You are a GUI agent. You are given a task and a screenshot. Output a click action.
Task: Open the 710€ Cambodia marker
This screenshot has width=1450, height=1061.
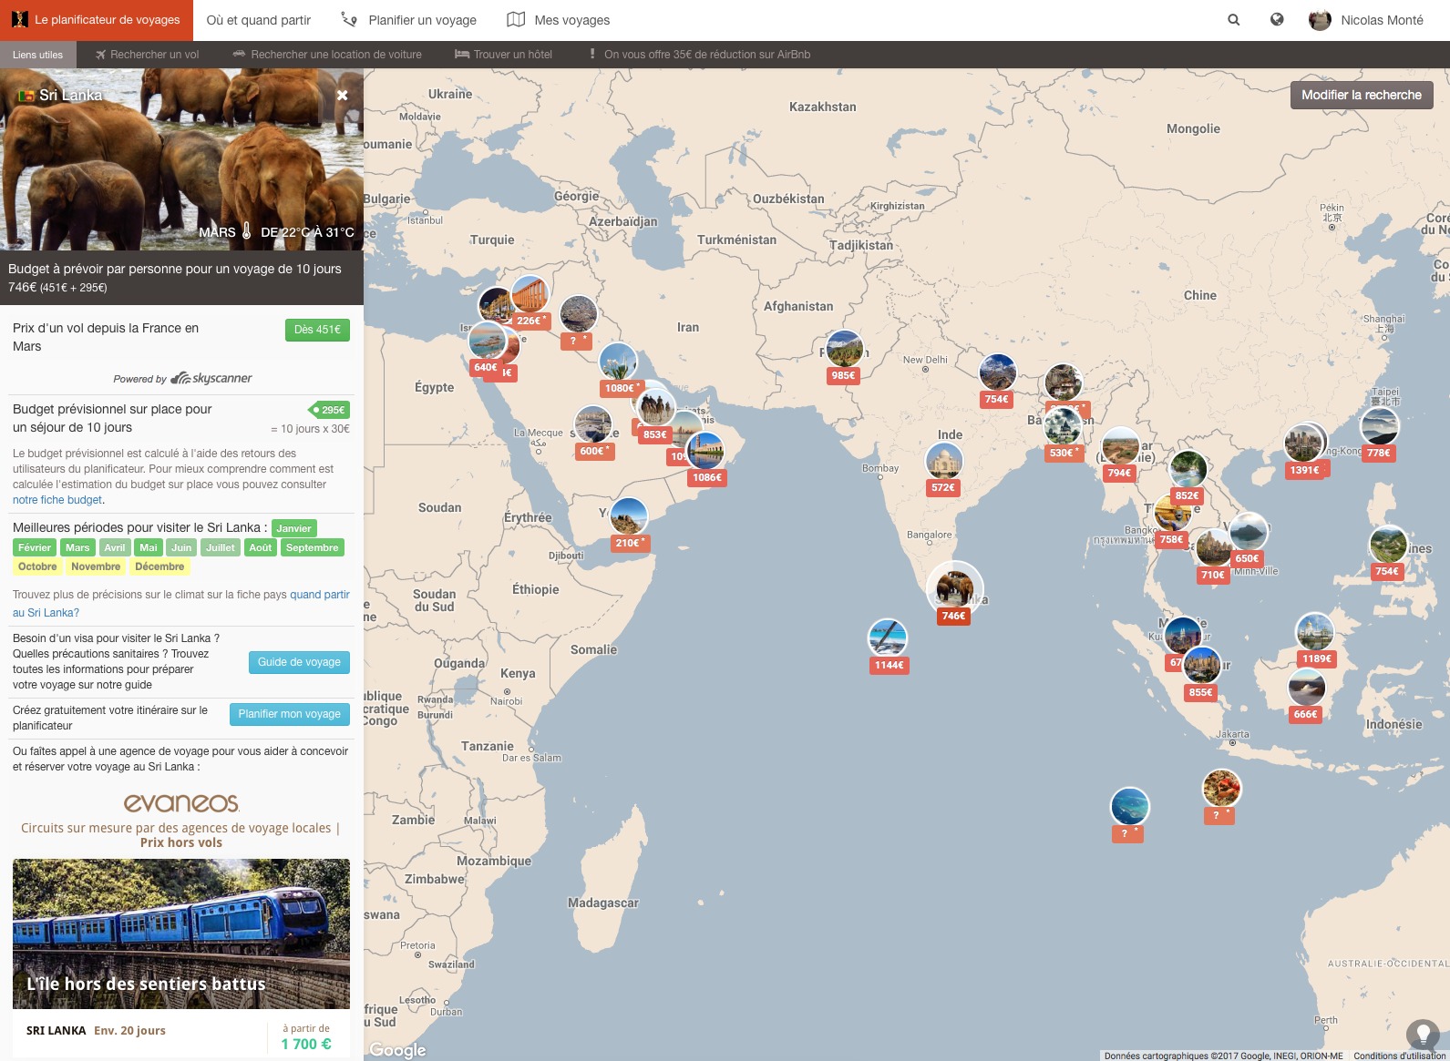(1213, 556)
